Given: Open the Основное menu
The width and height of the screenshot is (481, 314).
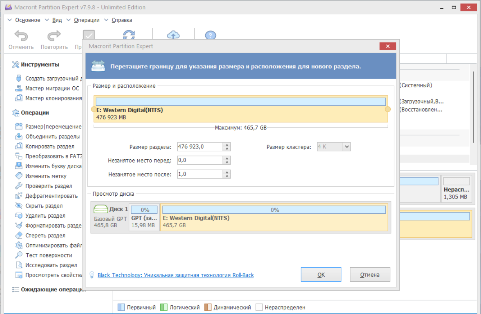Looking at the screenshot, I should pos(28,20).
